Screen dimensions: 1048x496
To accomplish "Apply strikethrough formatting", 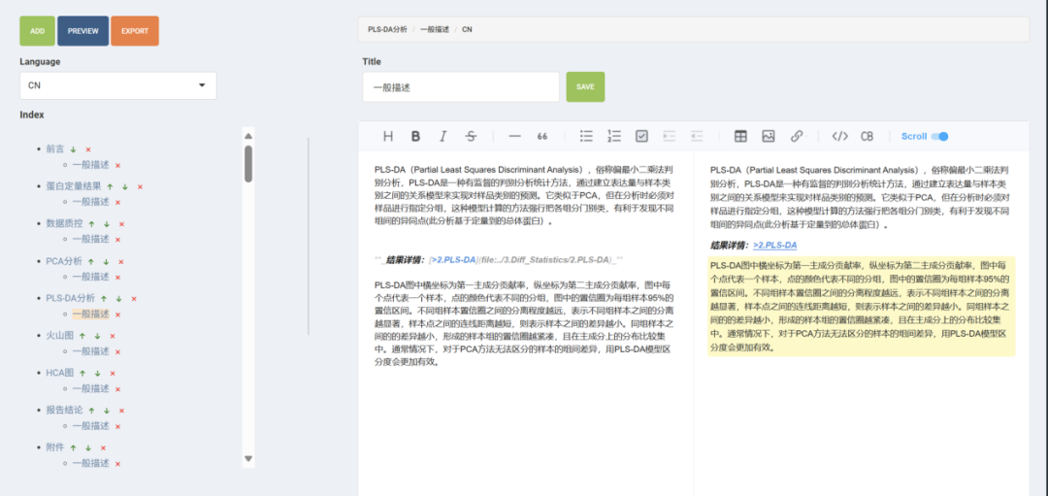I will pyautogui.click(x=472, y=136).
